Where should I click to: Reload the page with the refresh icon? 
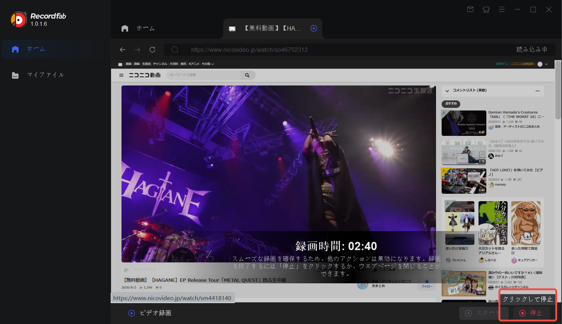pos(152,50)
